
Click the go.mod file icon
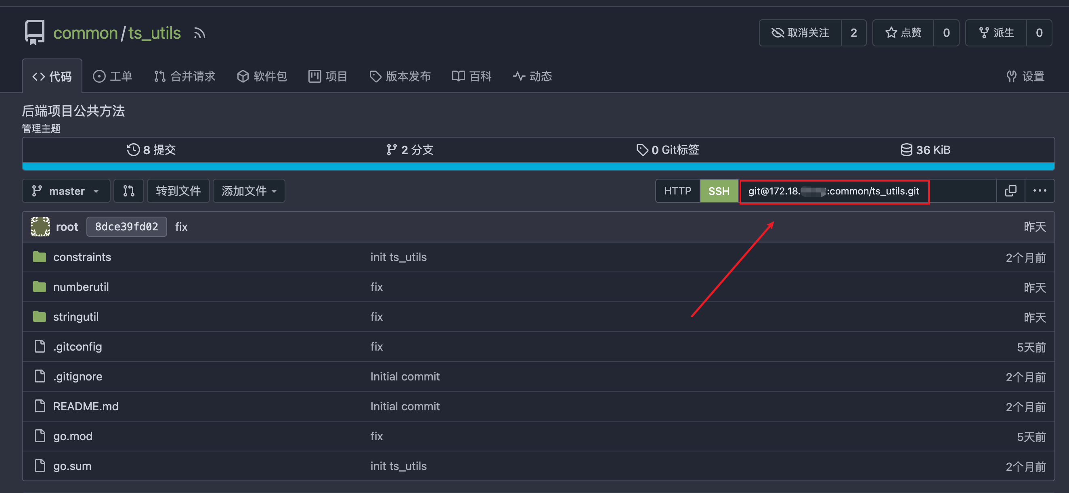click(40, 436)
